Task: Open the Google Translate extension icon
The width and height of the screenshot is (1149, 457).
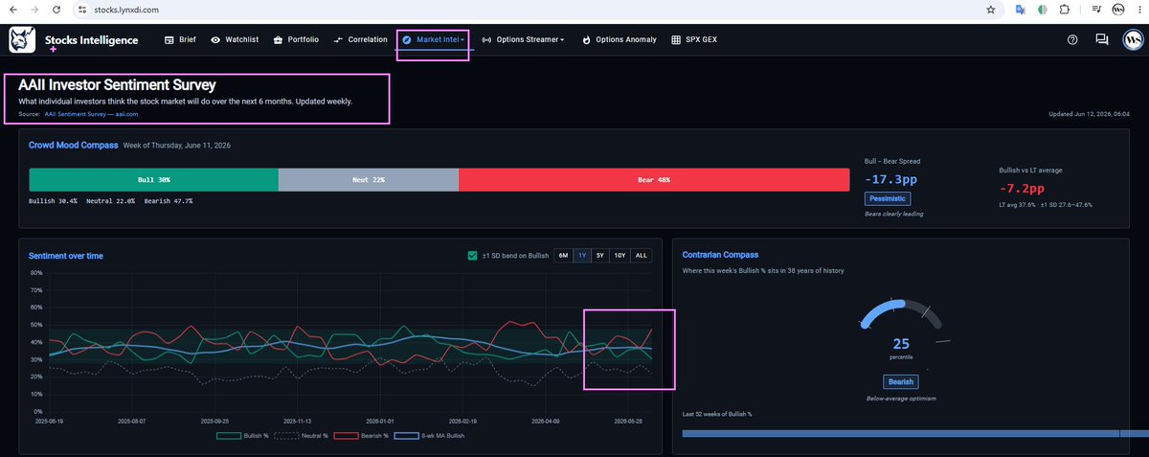Action: pos(1021,9)
